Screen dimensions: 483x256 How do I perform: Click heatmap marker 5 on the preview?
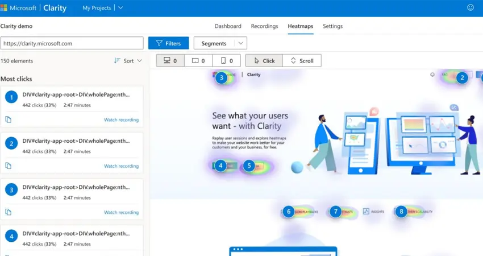click(249, 166)
